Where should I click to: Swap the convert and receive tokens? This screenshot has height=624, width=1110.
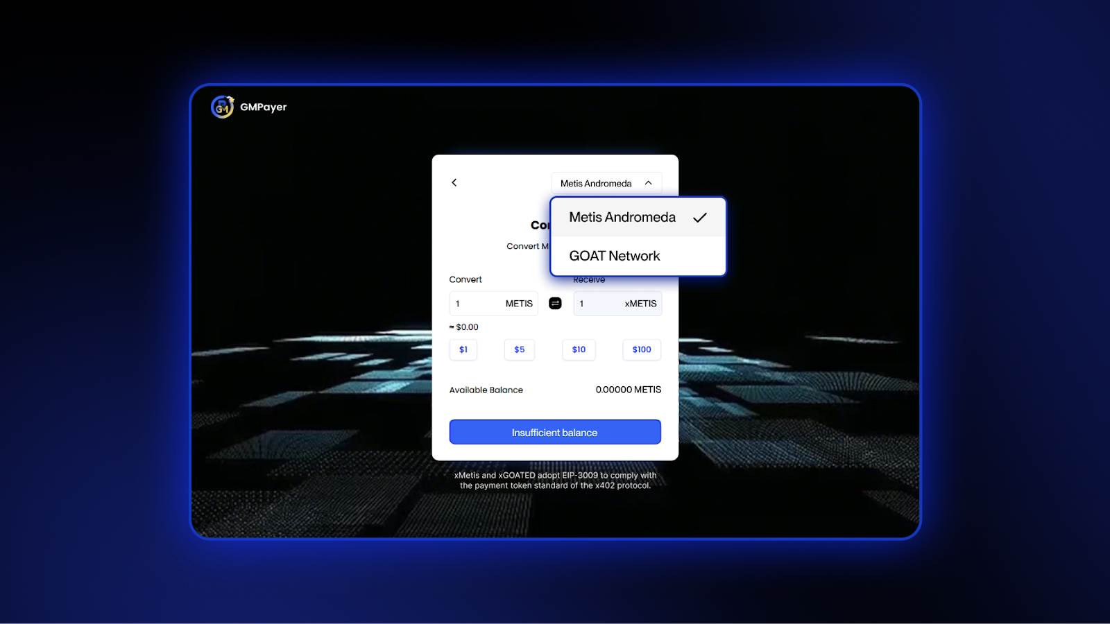pos(555,303)
